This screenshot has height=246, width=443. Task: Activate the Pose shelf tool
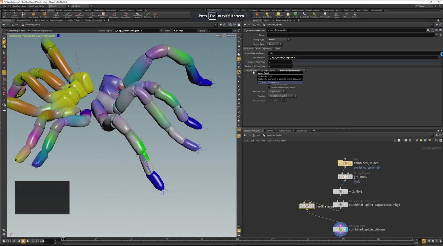pyautogui.click(x=24, y=15)
